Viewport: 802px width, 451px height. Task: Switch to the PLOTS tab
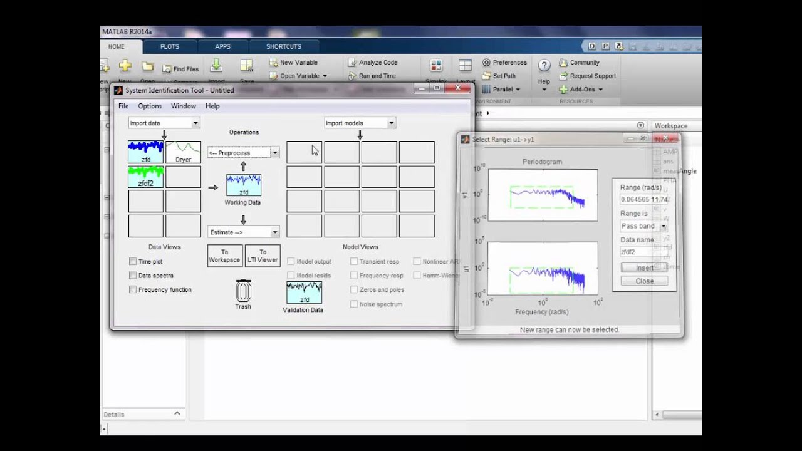click(x=170, y=46)
